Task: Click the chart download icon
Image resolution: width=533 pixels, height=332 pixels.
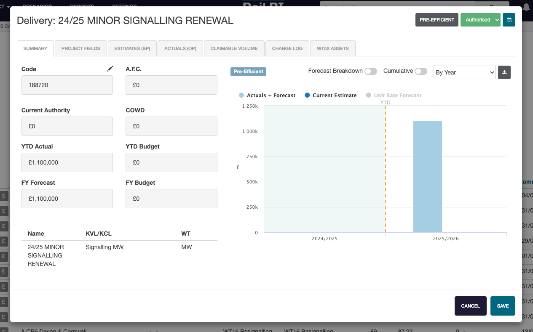Action: click(x=504, y=72)
